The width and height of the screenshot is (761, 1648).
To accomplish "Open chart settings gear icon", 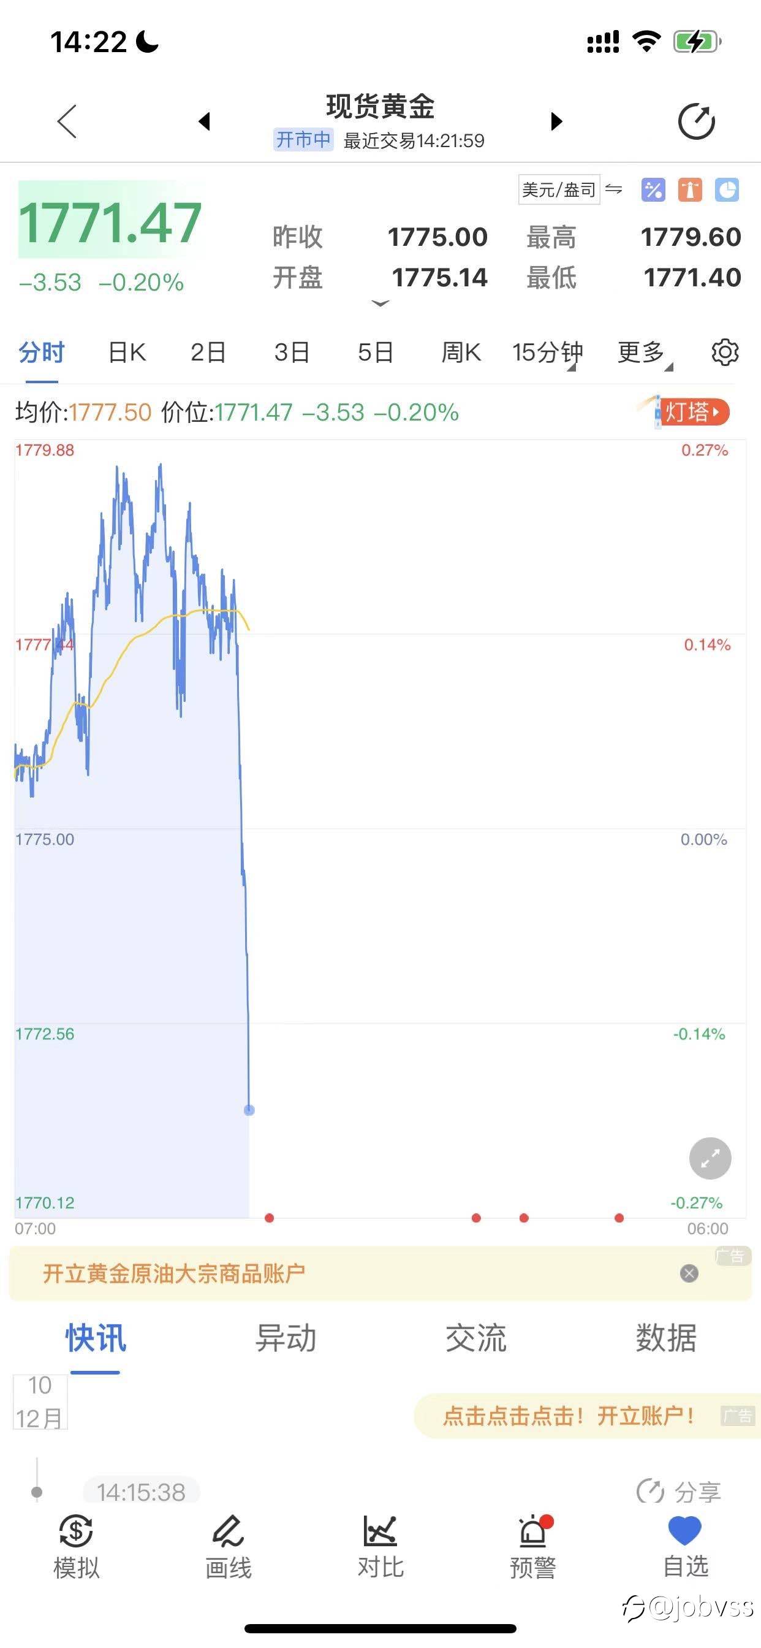I will point(725,352).
